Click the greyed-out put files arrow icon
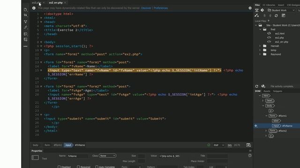The image size is (300, 168). click(270, 15)
